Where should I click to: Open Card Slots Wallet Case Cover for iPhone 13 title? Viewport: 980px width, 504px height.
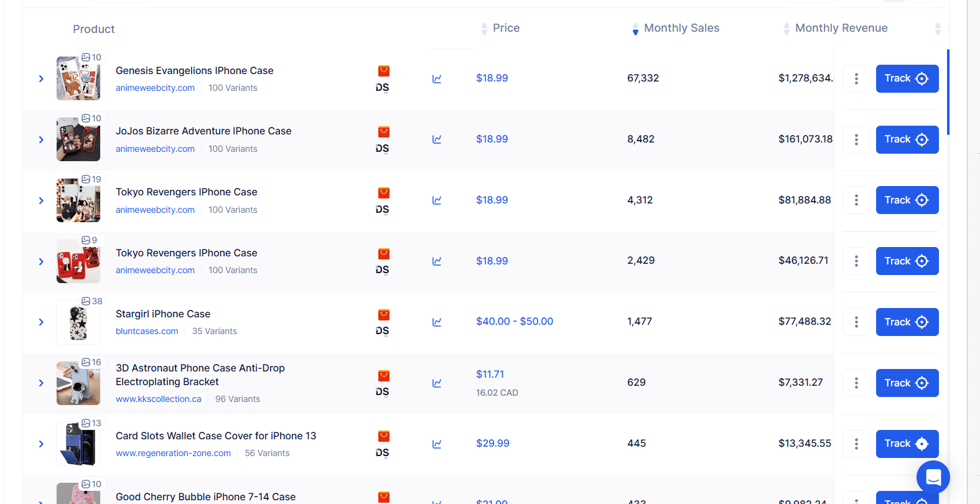(x=216, y=436)
